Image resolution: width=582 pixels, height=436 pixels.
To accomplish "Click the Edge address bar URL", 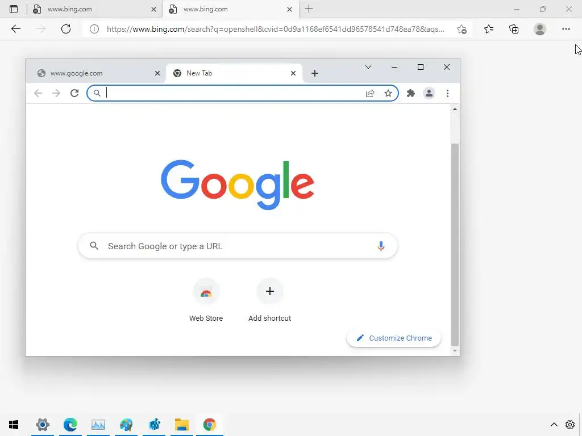I will pos(276,29).
